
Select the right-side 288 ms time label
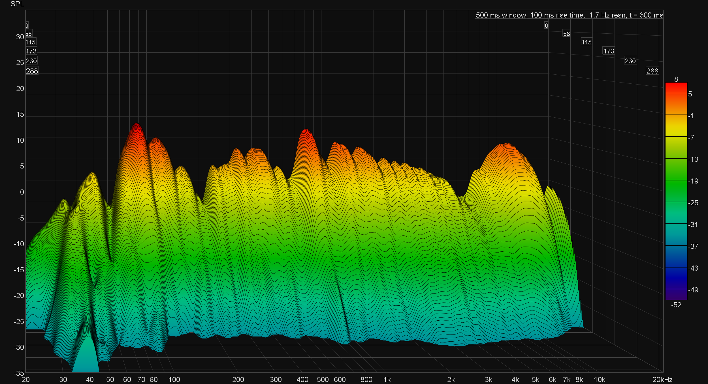(652, 71)
